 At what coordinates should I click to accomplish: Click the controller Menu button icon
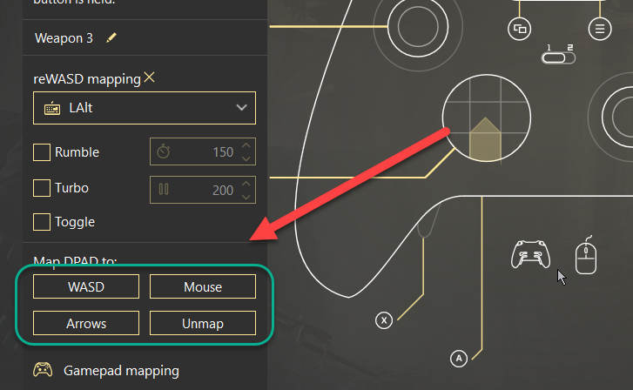click(x=598, y=29)
